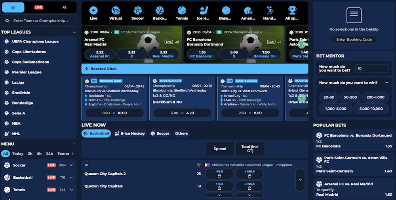This screenshot has height=200, width=396.
Task: Select the Soccer live tab
Action: [x=160, y=134]
